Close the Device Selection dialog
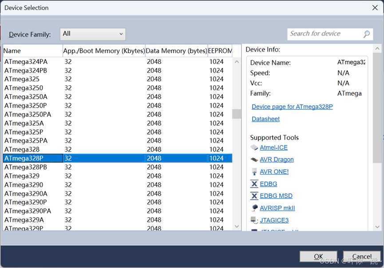The height and width of the screenshot is (268, 384). coord(375,8)
